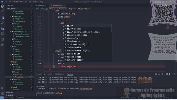The height and width of the screenshot is (100, 177).
Task: Open the no-unused-vars link in terminal
Action: (x=86, y=89)
